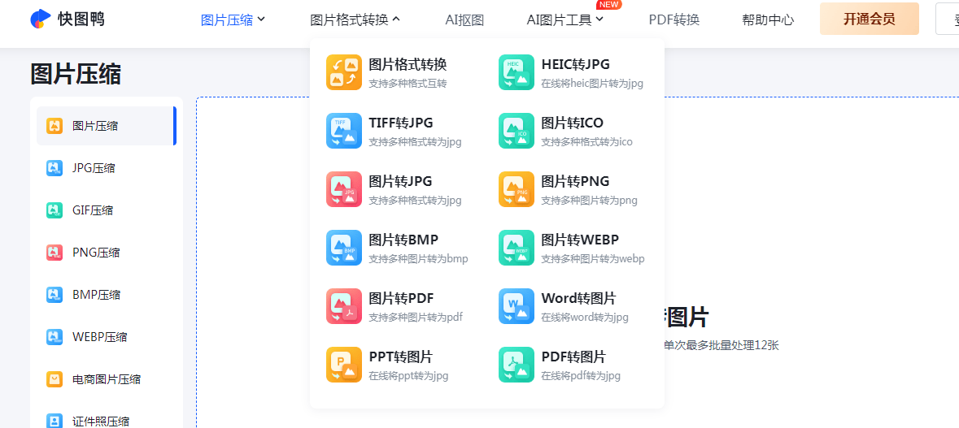Collapse the 图片格式转换 navigation dropdown
This screenshot has height=428, width=959.
(355, 19)
